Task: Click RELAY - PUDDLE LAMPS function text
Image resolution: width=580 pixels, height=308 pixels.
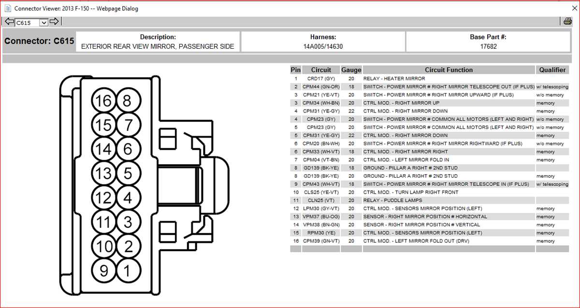Action: click(x=392, y=200)
